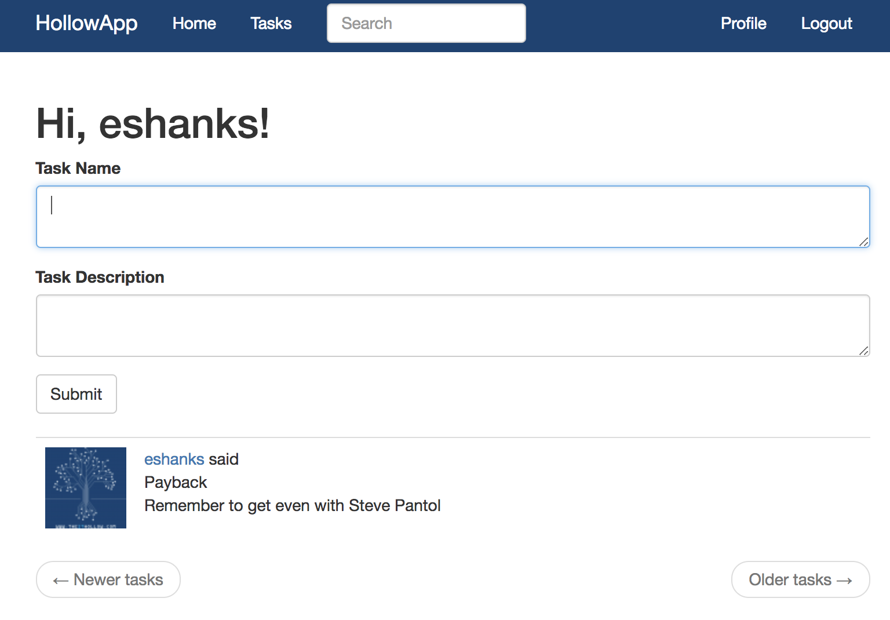Log out using Logout link
The image size is (890, 620).
(x=826, y=23)
